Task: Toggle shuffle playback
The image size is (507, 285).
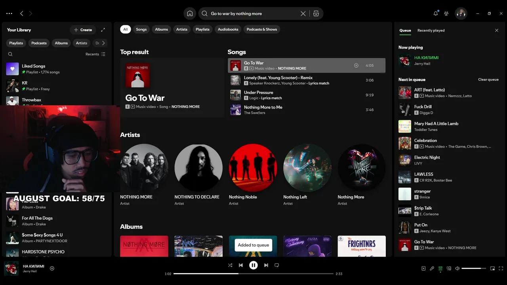Action: pos(230,265)
